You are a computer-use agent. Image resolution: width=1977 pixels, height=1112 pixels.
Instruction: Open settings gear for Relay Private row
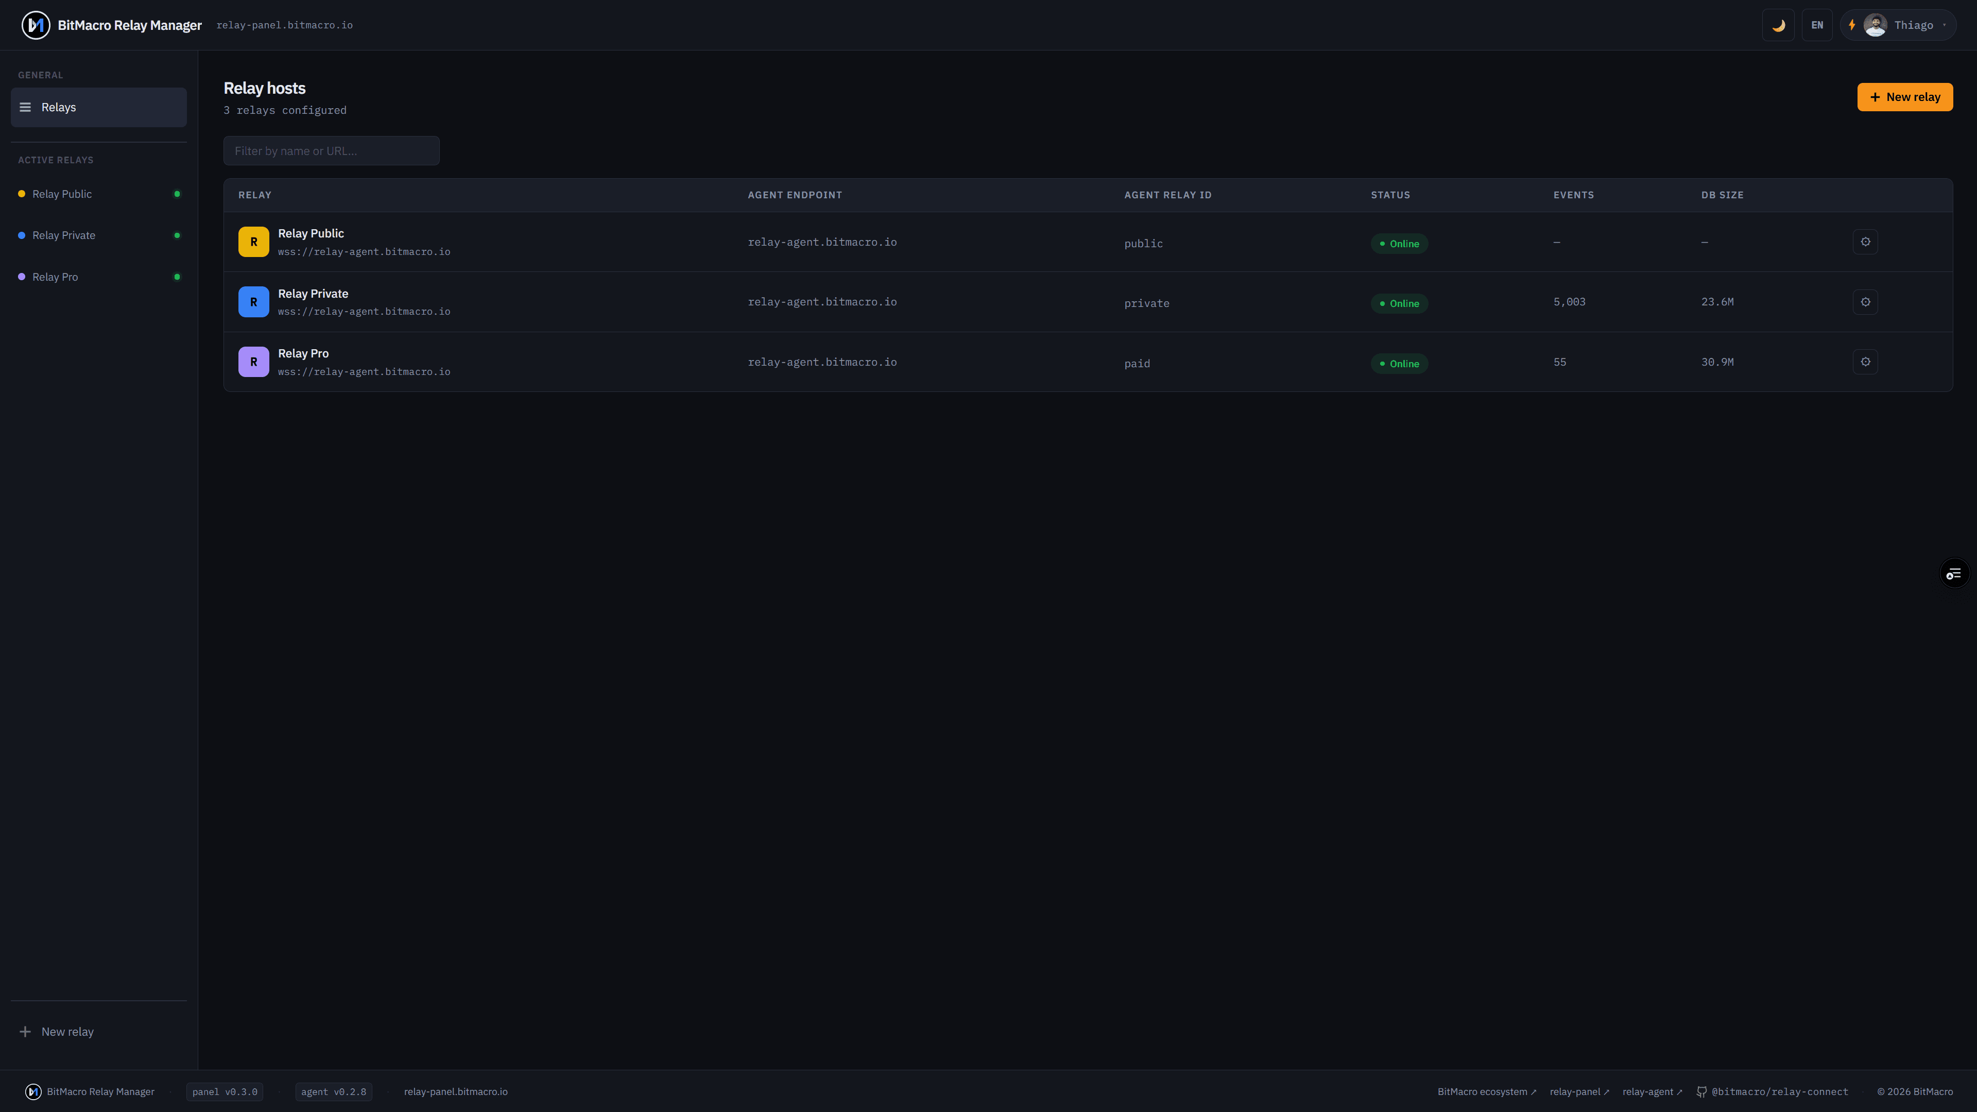pyautogui.click(x=1866, y=301)
